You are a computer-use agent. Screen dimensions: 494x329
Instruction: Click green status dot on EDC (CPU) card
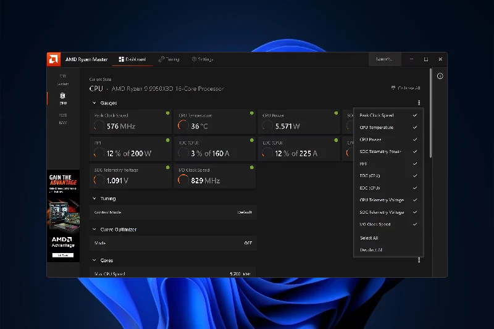pyautogui.click(x=336, y=140)
